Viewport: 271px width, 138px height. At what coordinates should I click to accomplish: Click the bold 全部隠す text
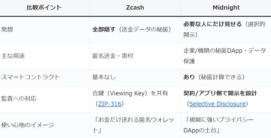(x=104, y=29)
